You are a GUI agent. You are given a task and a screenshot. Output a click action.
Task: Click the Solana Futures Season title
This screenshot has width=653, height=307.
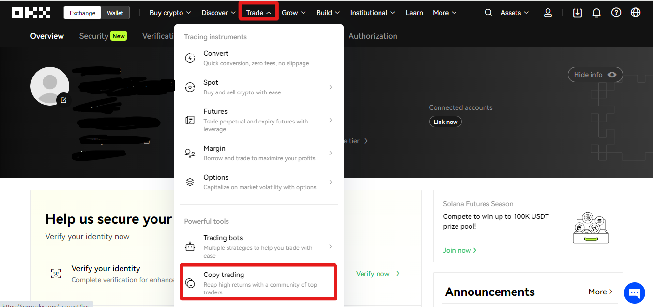click(x=478, y=204)
